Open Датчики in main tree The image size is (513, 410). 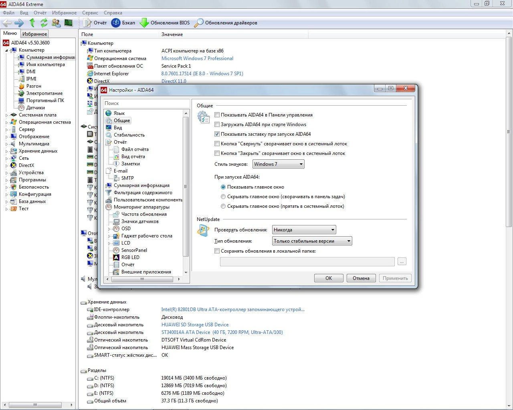click(x=36, y=108)
